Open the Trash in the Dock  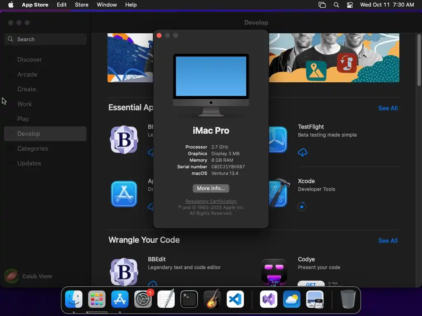tap(348, 299)
